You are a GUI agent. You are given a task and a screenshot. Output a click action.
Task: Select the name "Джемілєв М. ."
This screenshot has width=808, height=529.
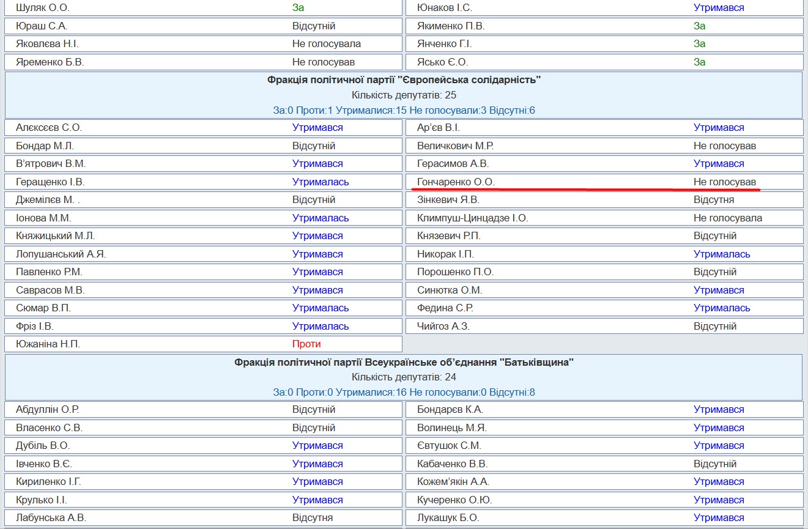[48, 200]
